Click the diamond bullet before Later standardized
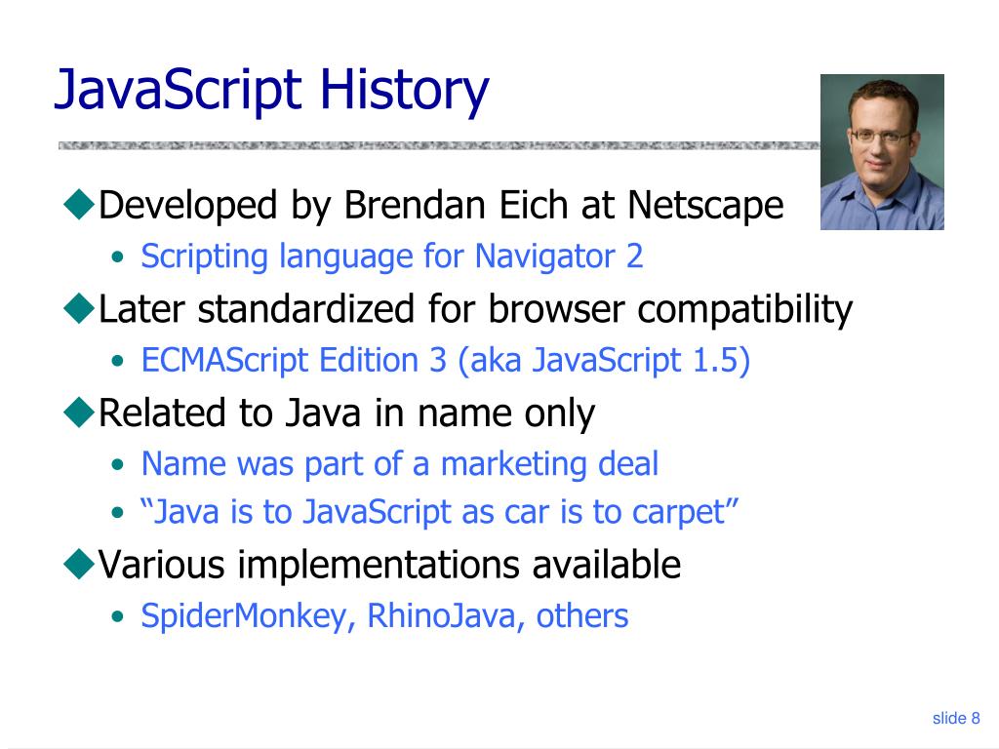Image resolution: width=999 pixels, height=749 pixels. click(80, 308)
